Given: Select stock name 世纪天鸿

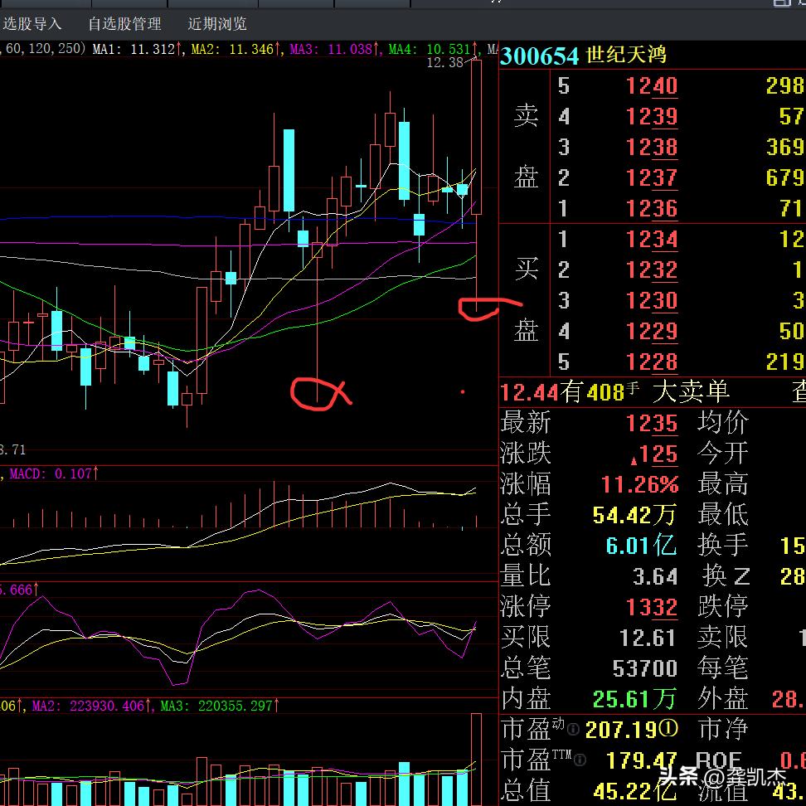Looking at the screenshot, I should (x=625, y=55).
